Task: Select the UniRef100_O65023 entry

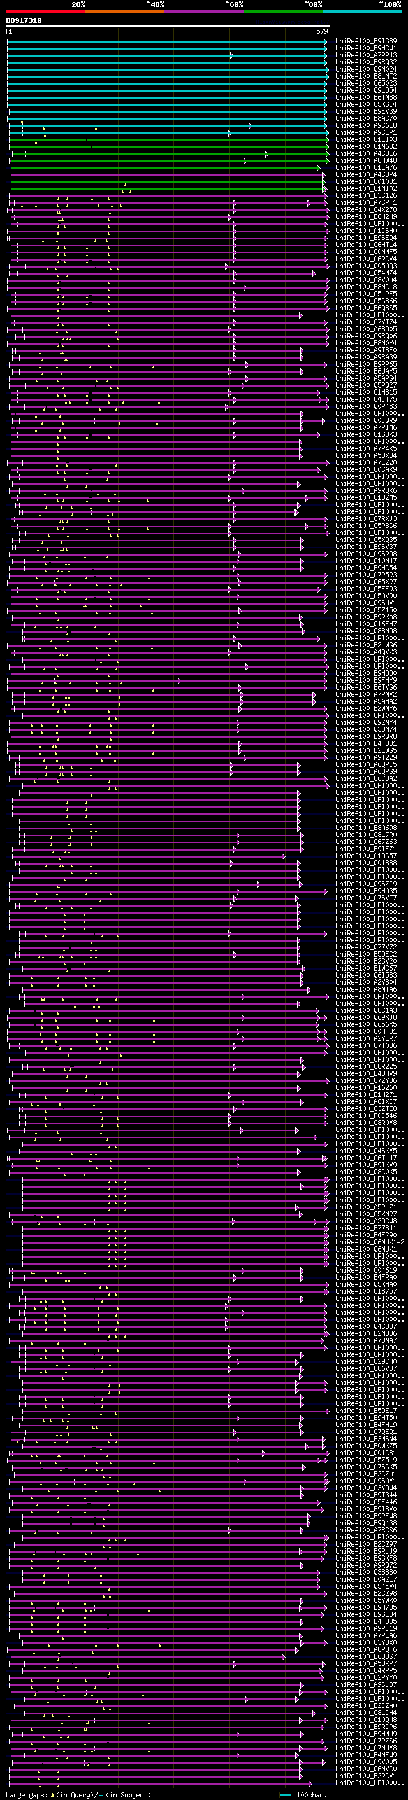Action: click(366, 83)
